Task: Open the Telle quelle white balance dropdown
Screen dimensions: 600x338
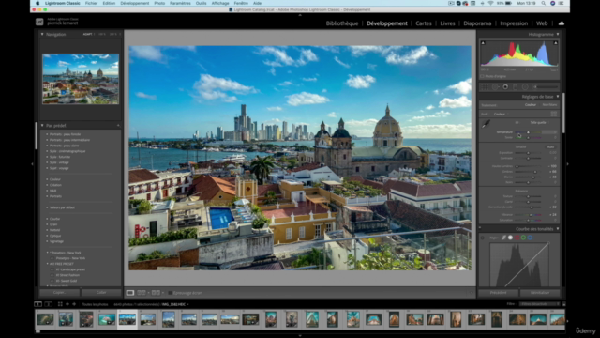Action: tap(540, 123)
